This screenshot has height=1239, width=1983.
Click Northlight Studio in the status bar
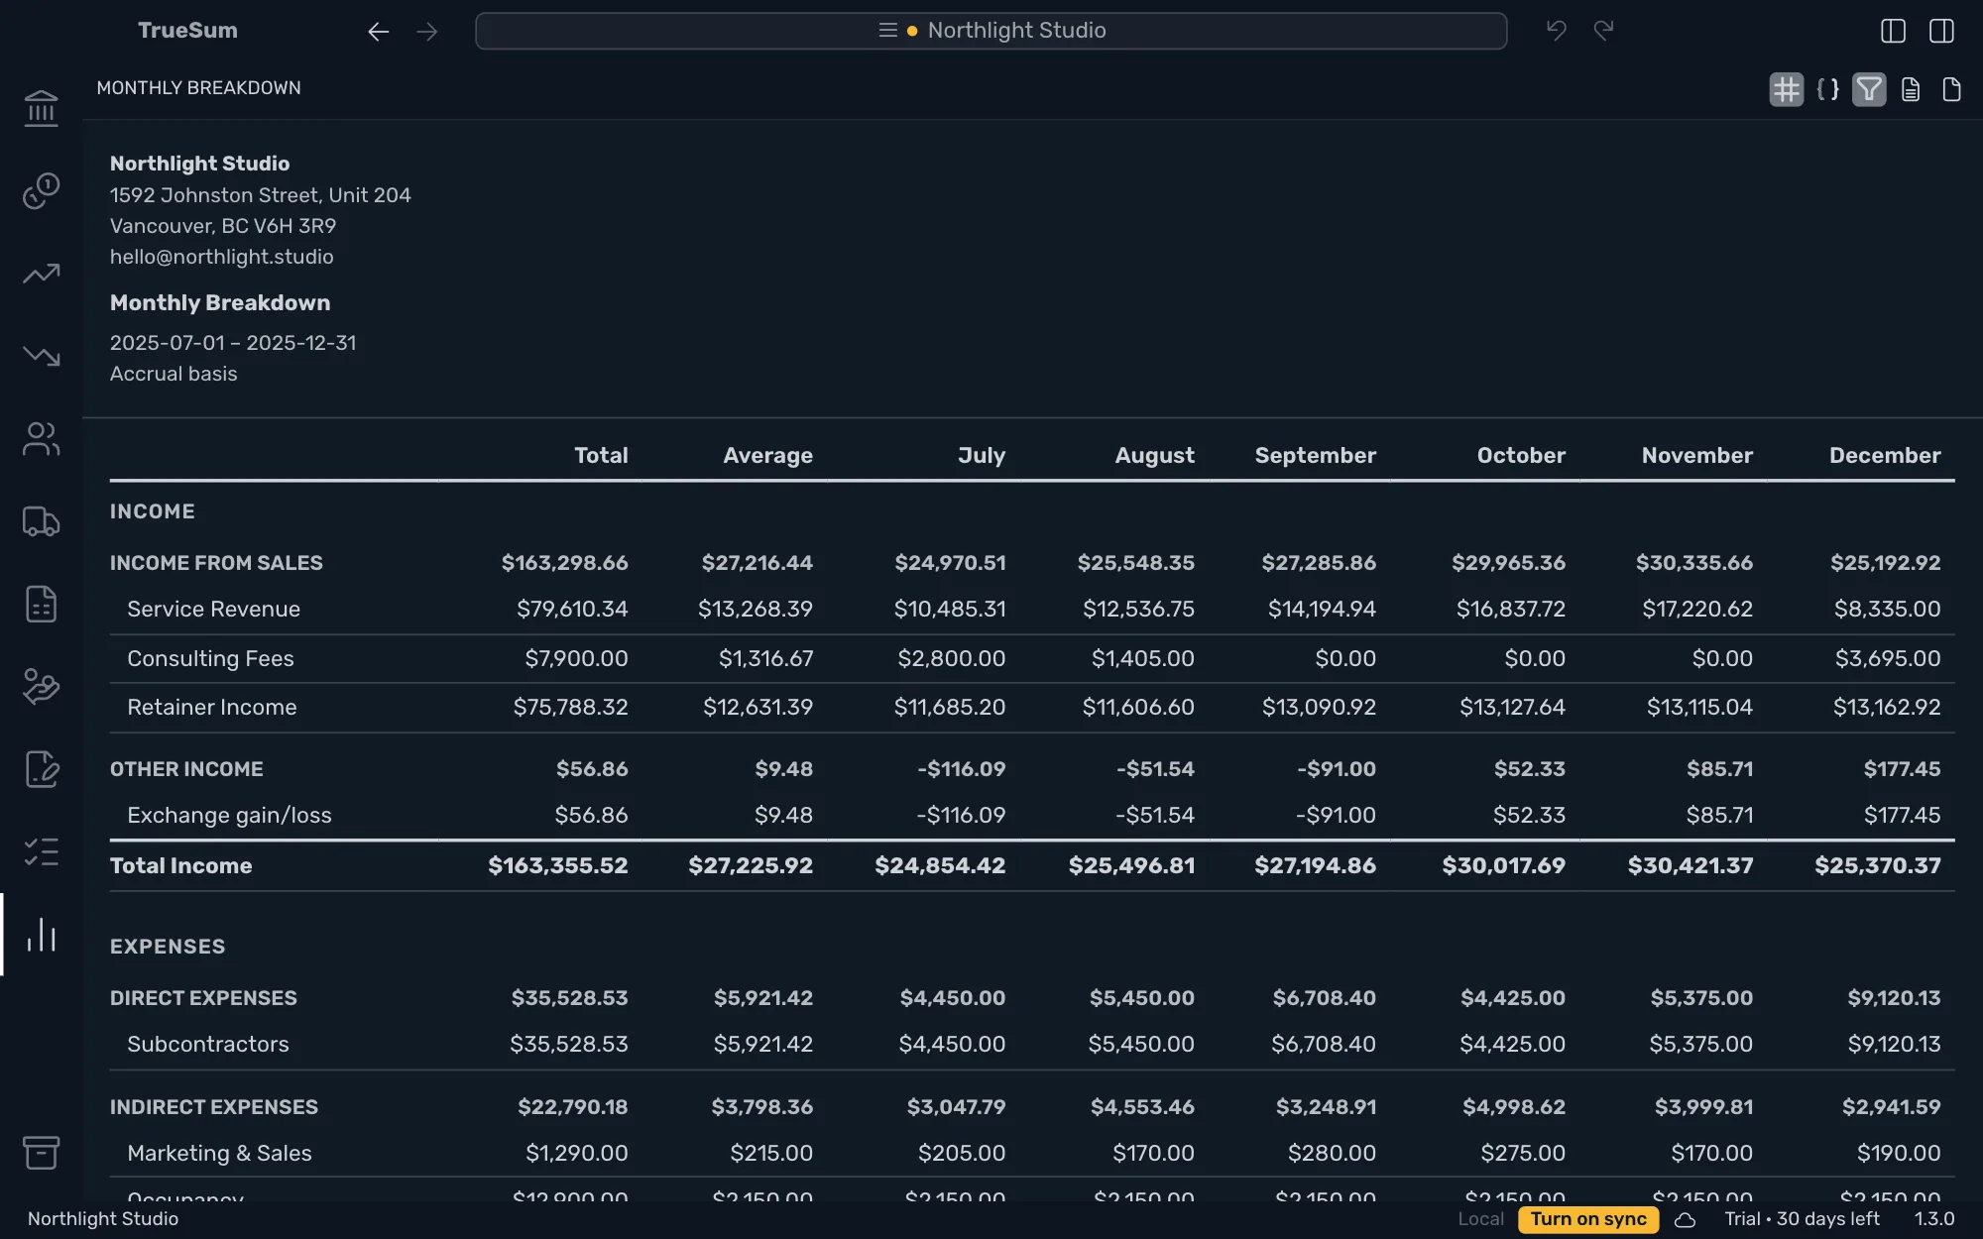103,1219
